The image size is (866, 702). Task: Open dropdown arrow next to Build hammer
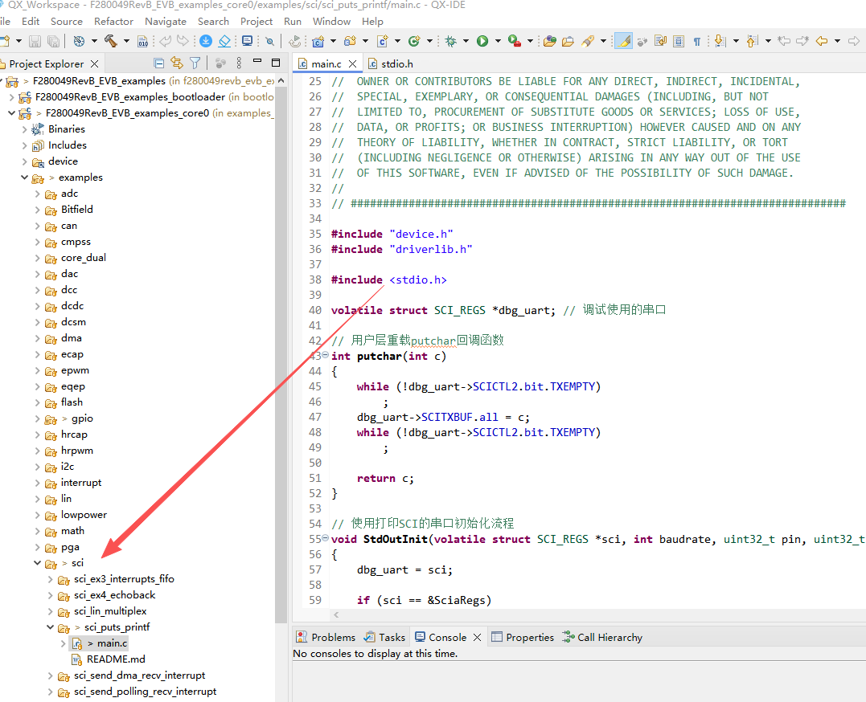click(x=126, y=41)
